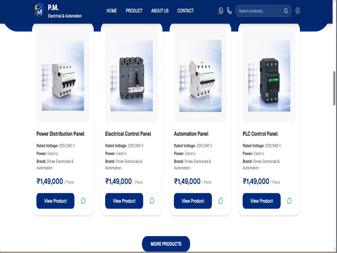The width and height of the screenshot is (337, 253).
Task: Click the Electrical Control Panel product image
Action: pyautogui.click(x=131, y=76)
